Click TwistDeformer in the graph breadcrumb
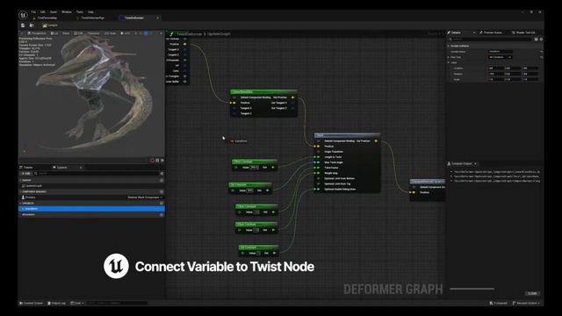 click(190, 34)
